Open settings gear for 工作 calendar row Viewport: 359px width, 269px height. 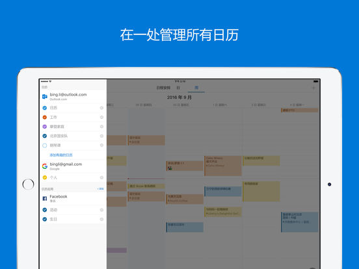point(101,117)
